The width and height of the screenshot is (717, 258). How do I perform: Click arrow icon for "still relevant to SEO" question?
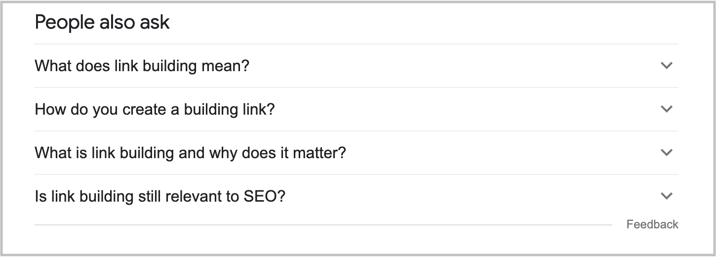[666, 196]
